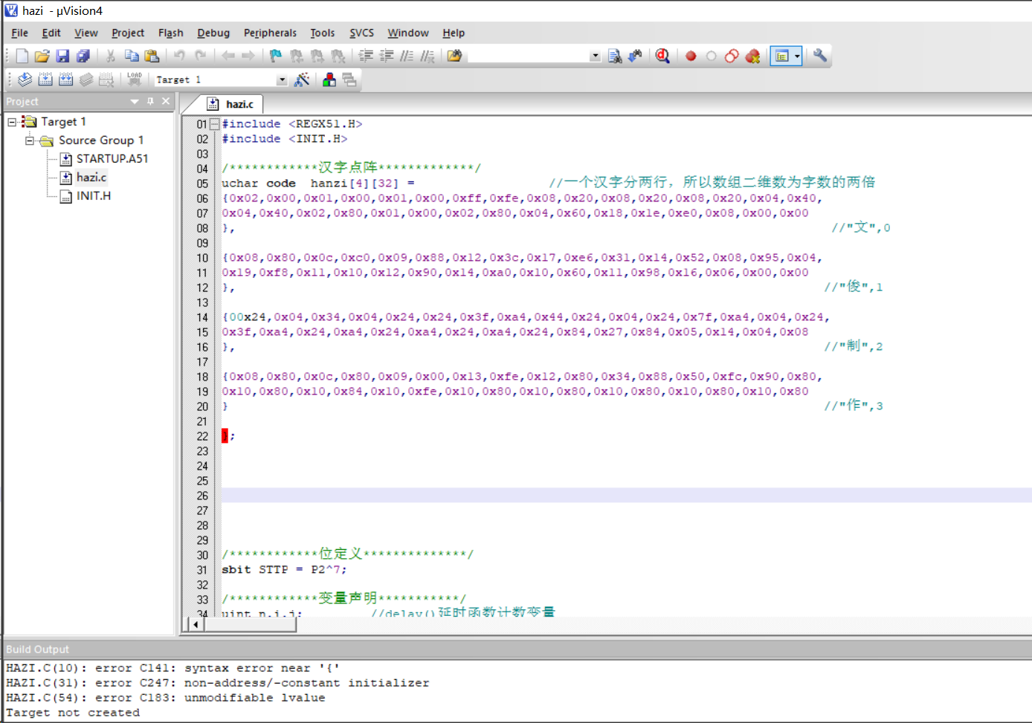Click the error line 'HAZI.C(10): error C141'
1032x723 pixels.
(x=172, y=669)
